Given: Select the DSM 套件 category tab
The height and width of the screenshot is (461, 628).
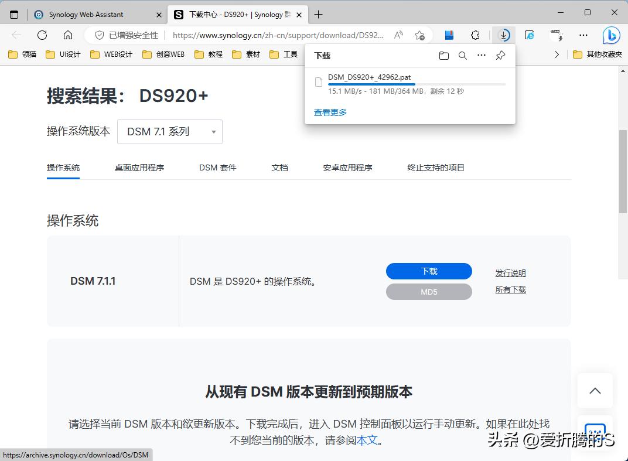Looking at the screenshot, I should pos(217,168).
